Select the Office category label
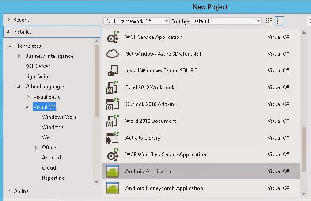The width and height of the screenshot is (311, 201). pyautogui.click(x=49, y=148)
